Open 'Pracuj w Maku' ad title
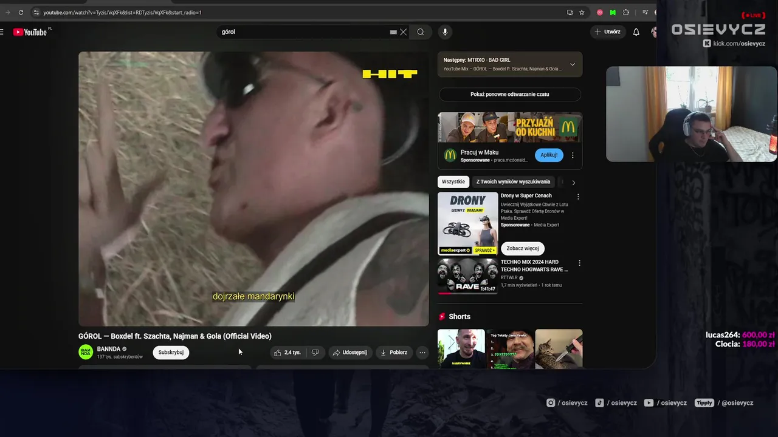The image size is (778, 437). (480, 152)
